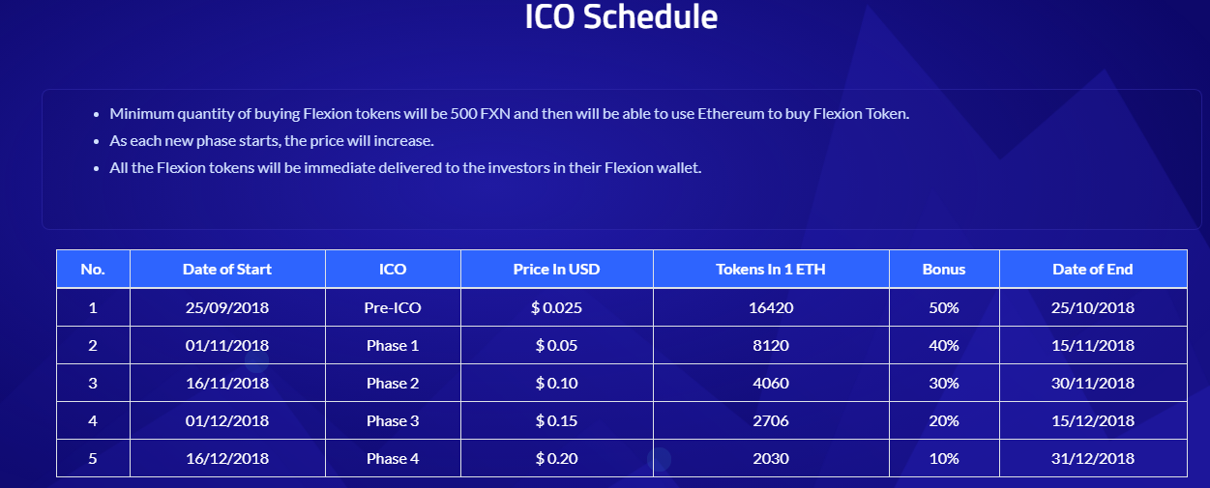
Task: Click the 16420 tokens value
Action: [x=771, y=308]
